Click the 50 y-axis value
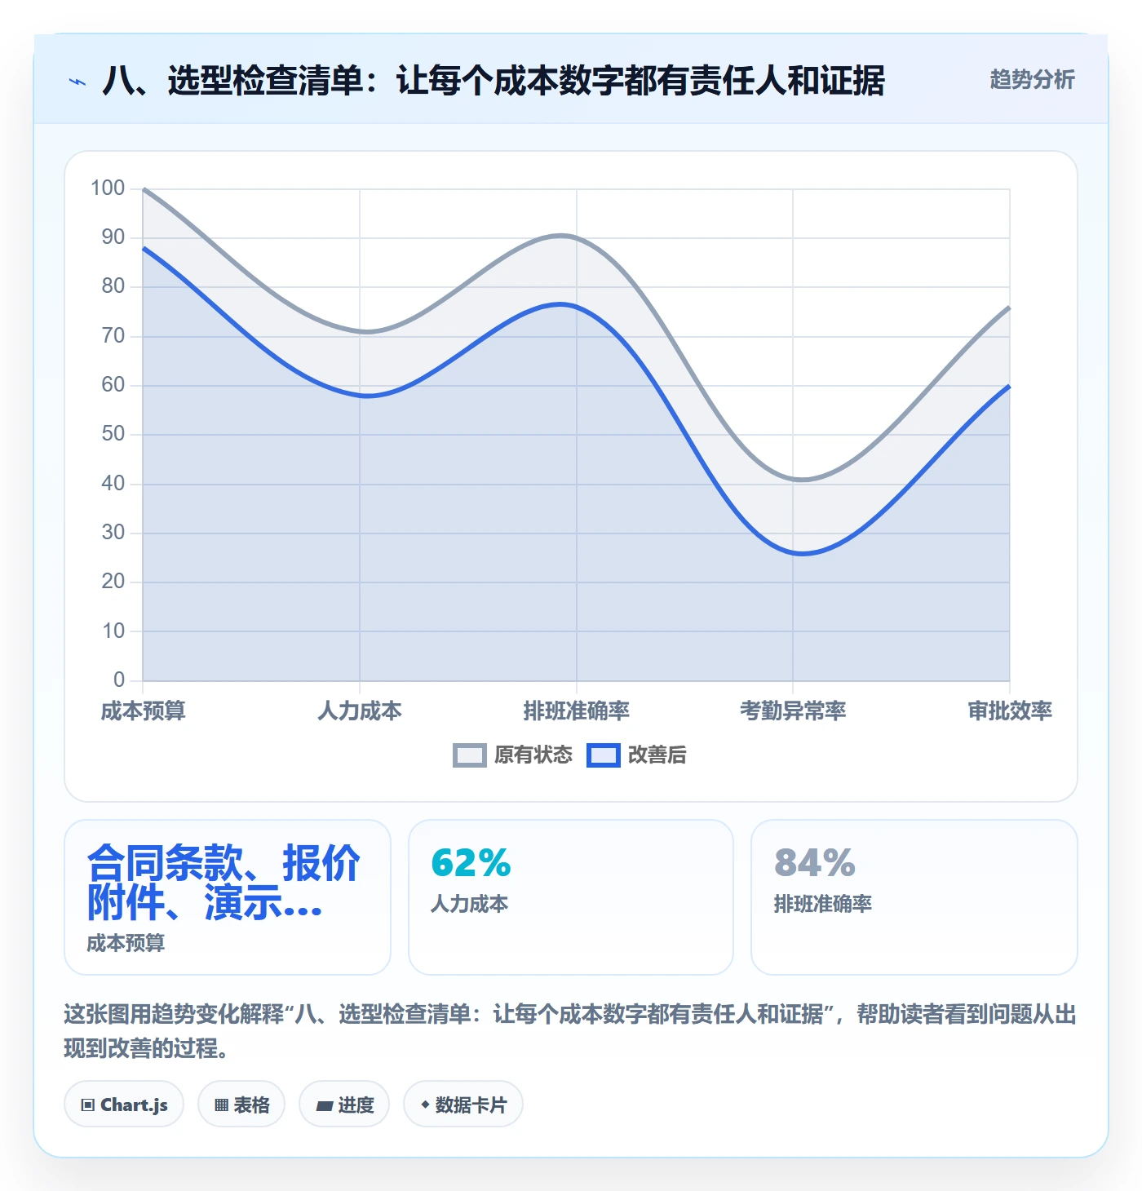The height and width of the screenshot is (1191, 1142). tap(113, 434)
